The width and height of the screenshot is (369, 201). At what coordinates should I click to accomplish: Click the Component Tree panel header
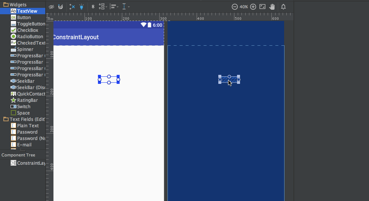[18, 155]
